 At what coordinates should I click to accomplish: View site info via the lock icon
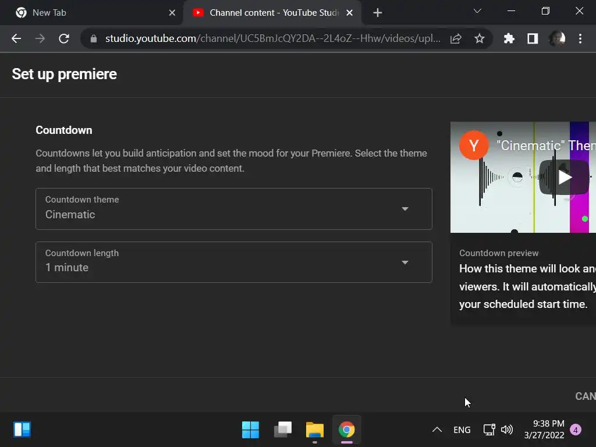[x=94, y=38]
